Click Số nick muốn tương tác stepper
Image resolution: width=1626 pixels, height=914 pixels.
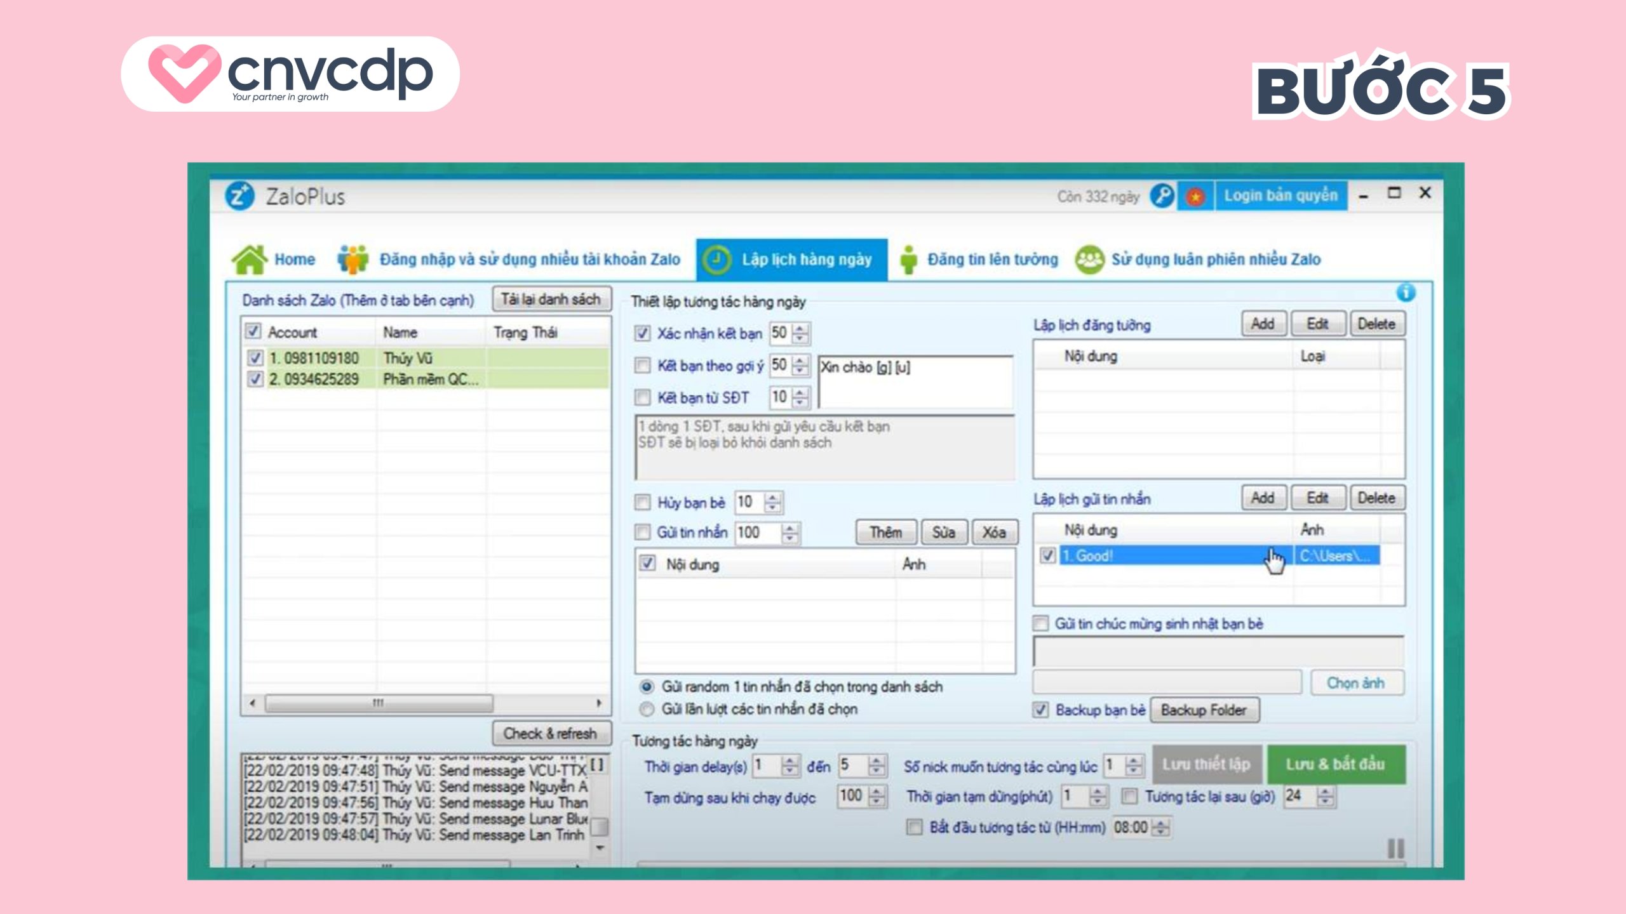point(1133,765)
